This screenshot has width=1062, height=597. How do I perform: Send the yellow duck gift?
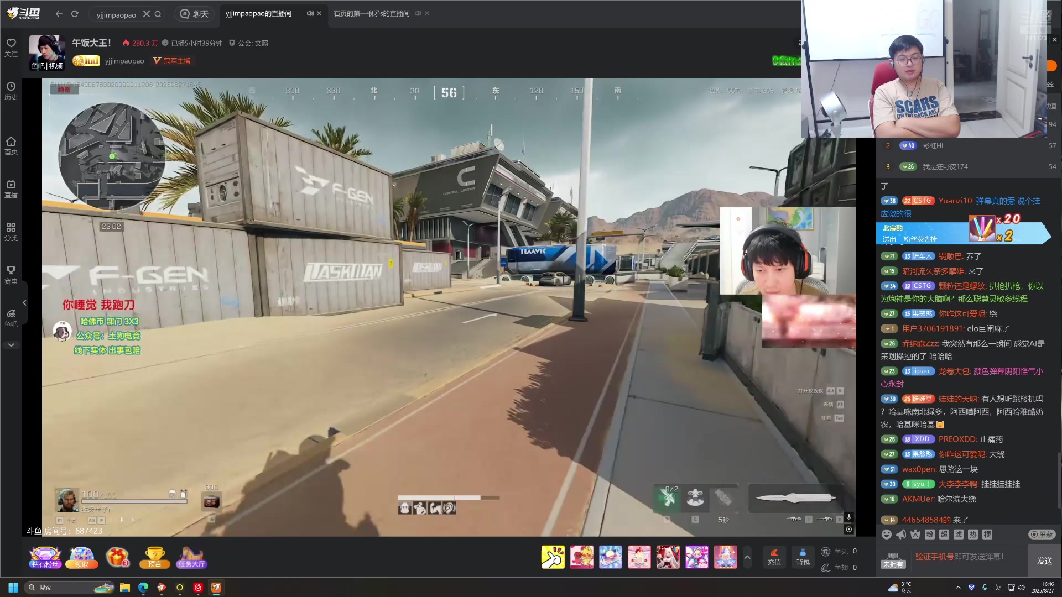(581, 557)
